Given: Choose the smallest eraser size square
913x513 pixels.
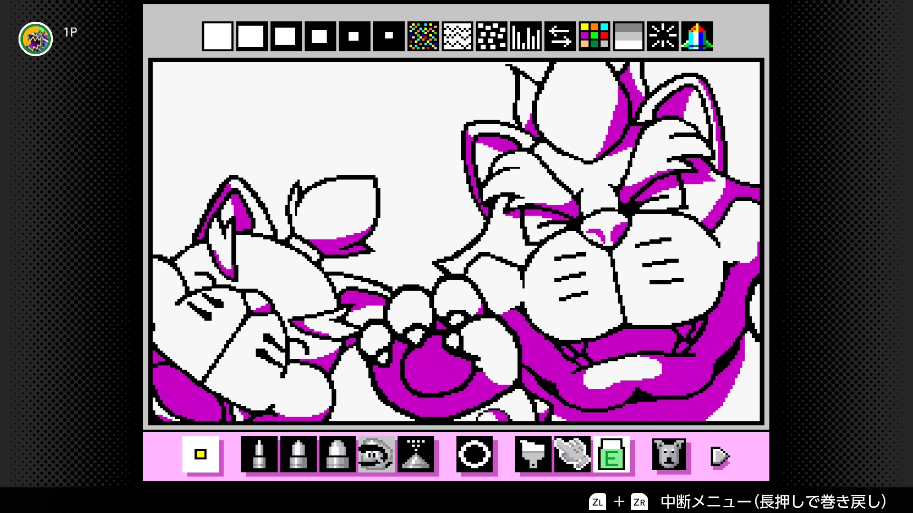Looking at the screenshot, I should (x=389, y=37).
